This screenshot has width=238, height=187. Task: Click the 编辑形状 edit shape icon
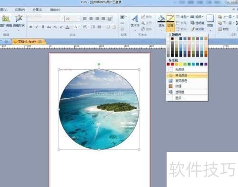[19, 19]
